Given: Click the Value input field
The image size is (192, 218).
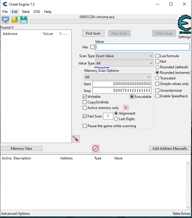Looking at the screenshot, I should (x=142, y=47).
